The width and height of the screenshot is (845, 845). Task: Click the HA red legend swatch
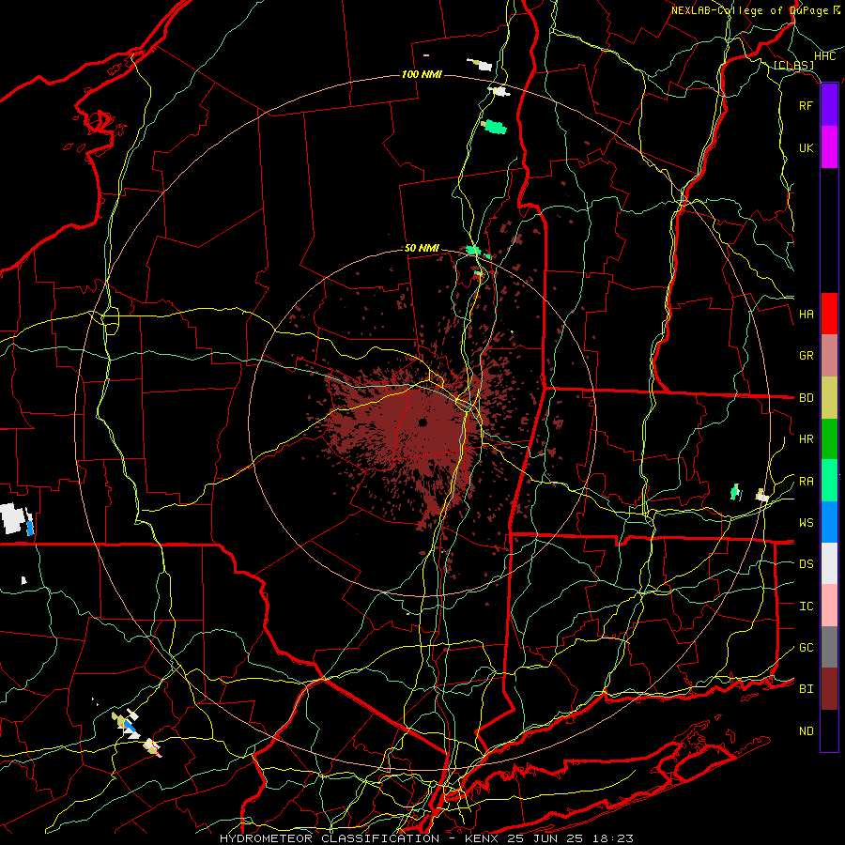[x=829, y=314]
